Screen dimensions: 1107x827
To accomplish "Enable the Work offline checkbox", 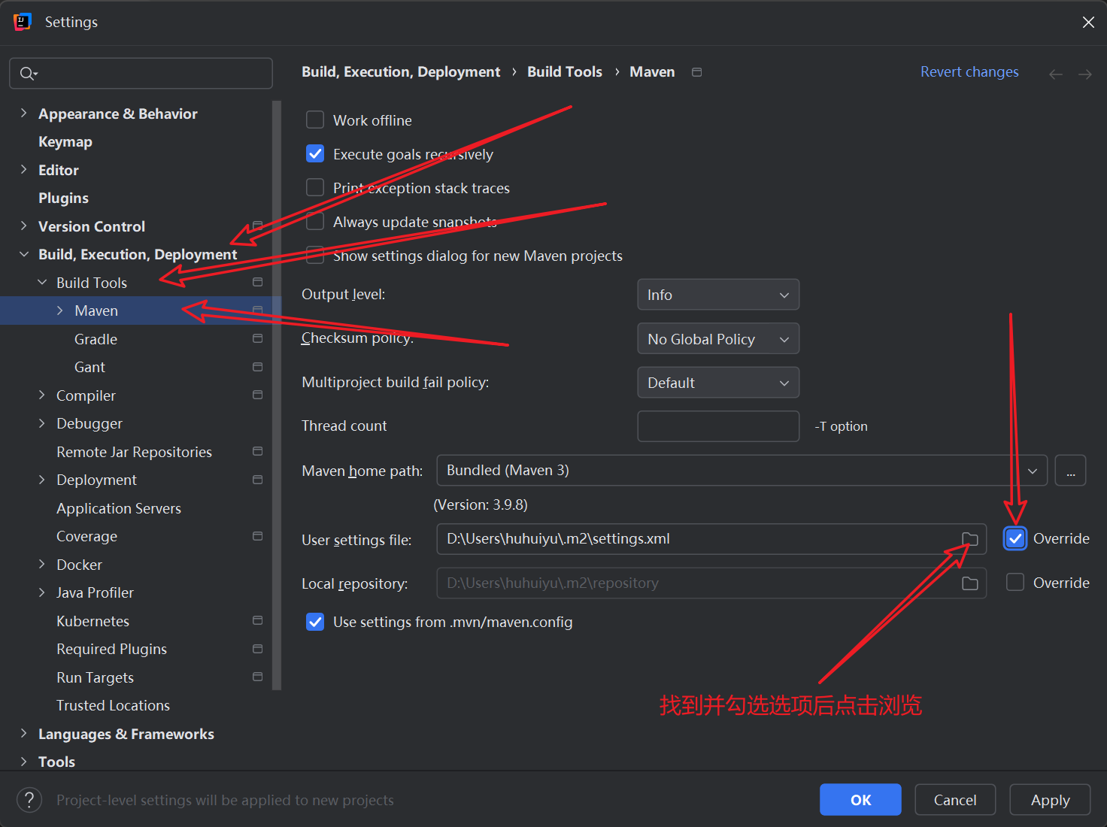I will pyautogui.click(x=315, y=120).
